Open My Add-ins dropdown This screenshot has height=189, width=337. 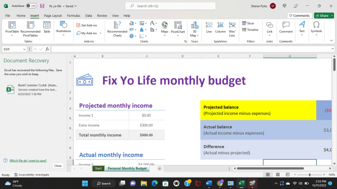tap(101, 33)
